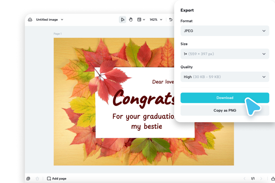The width and height of the screenshot is (275, 183).
Task: Open the 142% zoom level dropdown
Action: point(156,20)
